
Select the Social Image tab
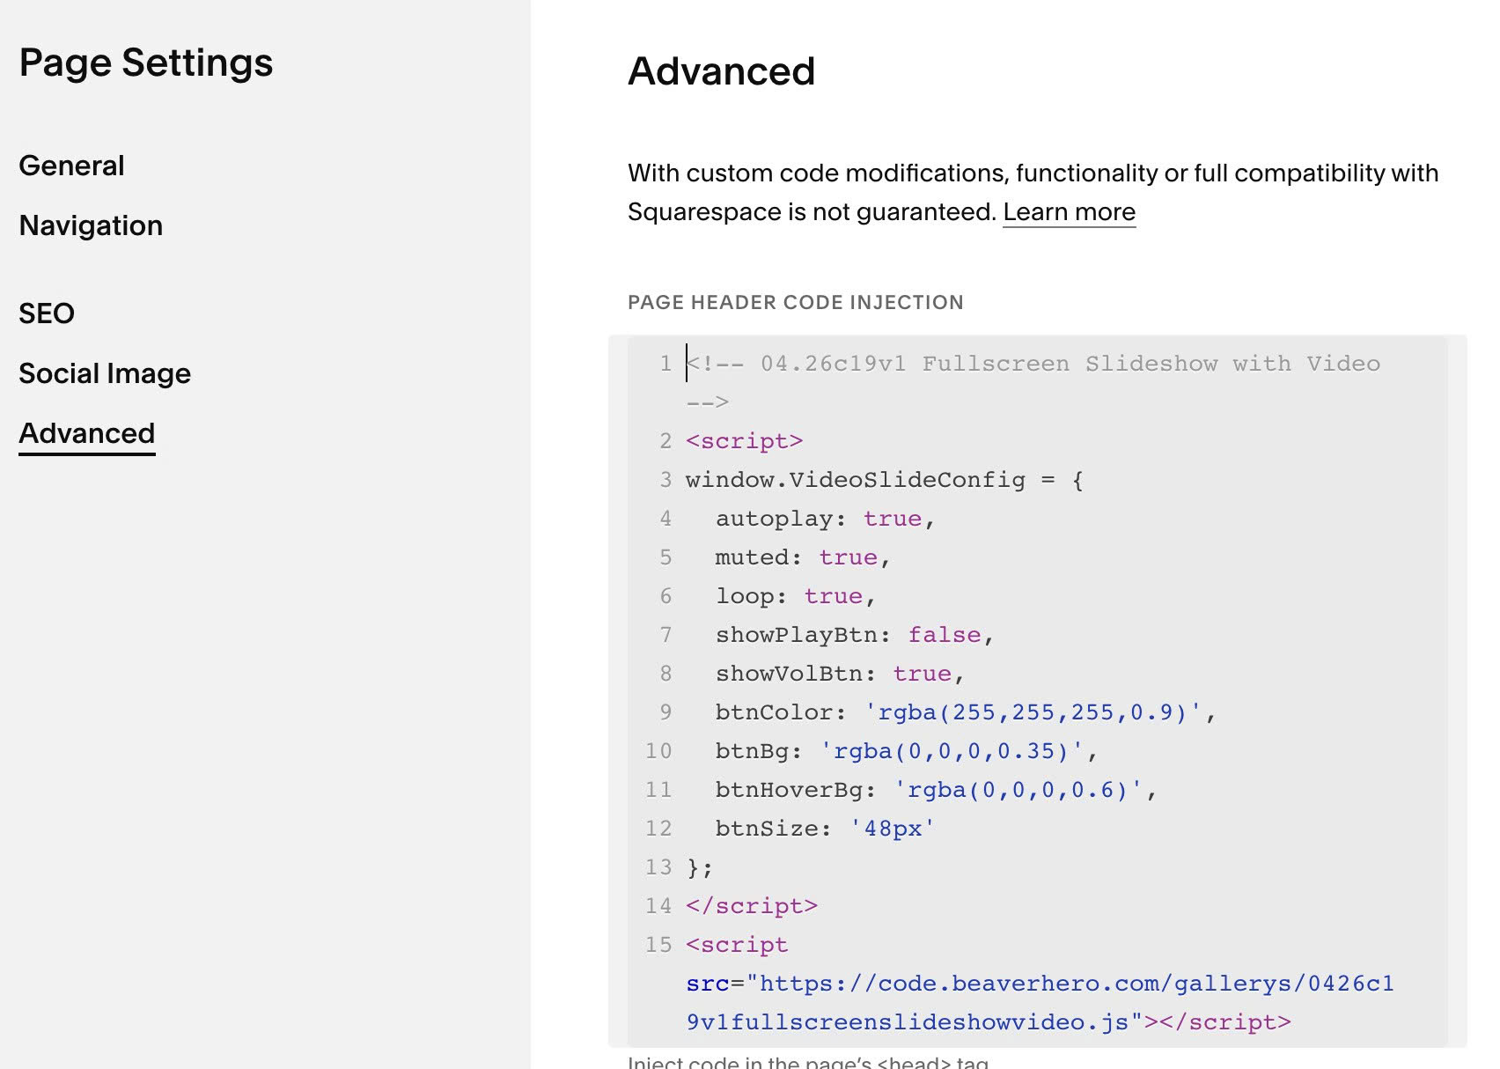pos(105,373)
